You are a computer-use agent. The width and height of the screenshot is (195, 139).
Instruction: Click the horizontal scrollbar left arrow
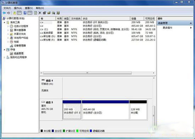[x=41, y=73]
